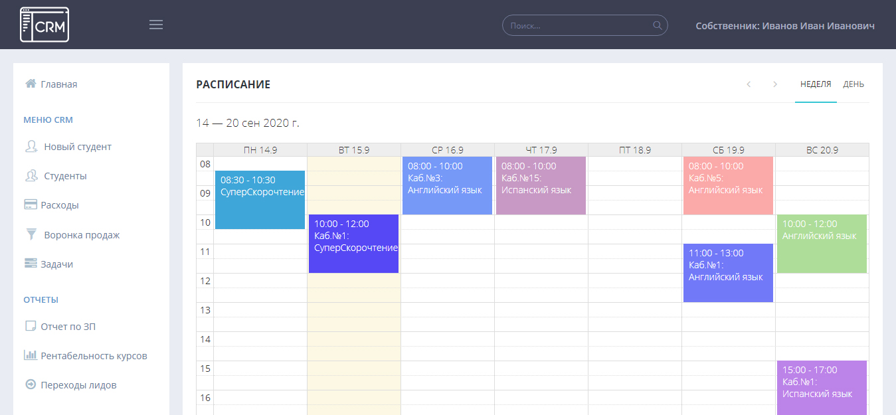Image resolution: width=896 pixels, height=415 pixels.
Task: Open Monday 08:30 СуперСкорочтение event
Action: [260, 200]
